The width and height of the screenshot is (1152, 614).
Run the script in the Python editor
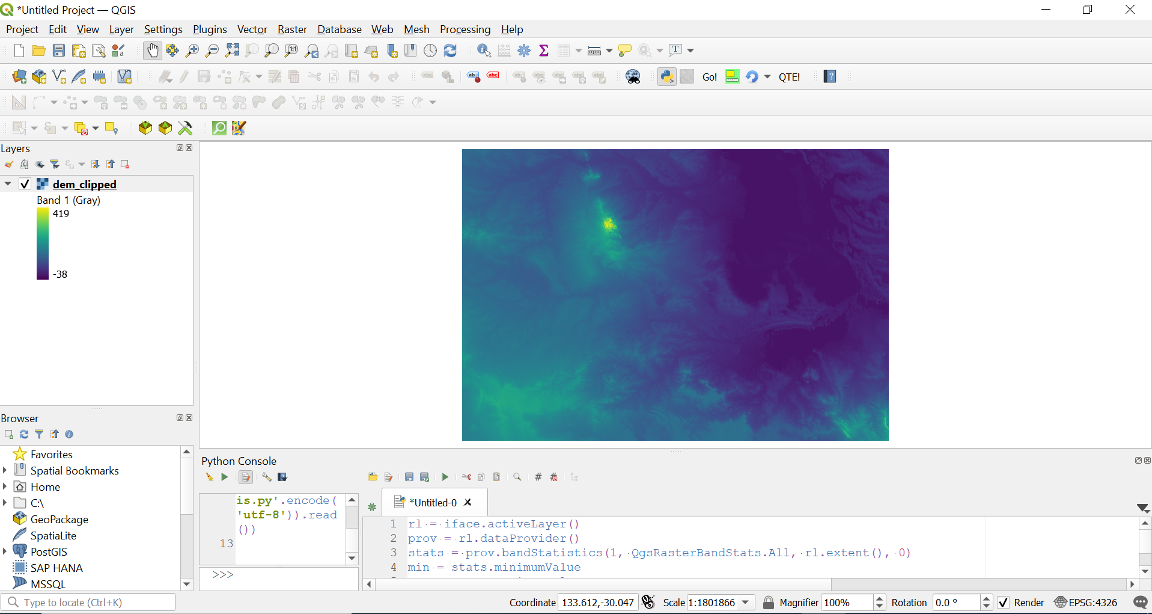pyautogui.click(x=445, y=477)
